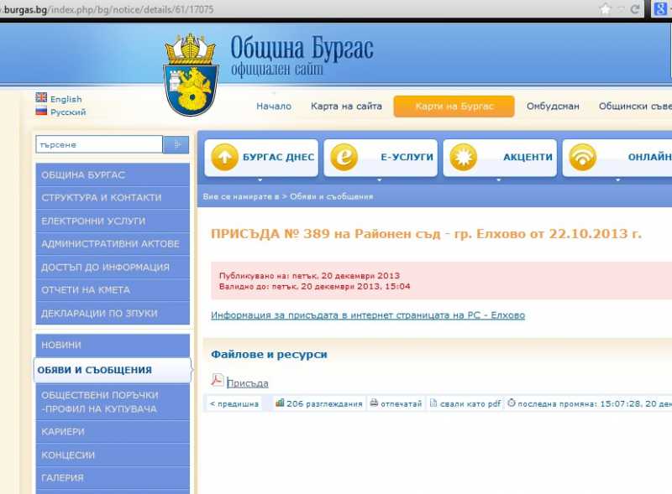Image resolution: width=672 pixels, height=494 pixels.
Task: Click the wifi icon of Онлайн
Action: (582, 157)
